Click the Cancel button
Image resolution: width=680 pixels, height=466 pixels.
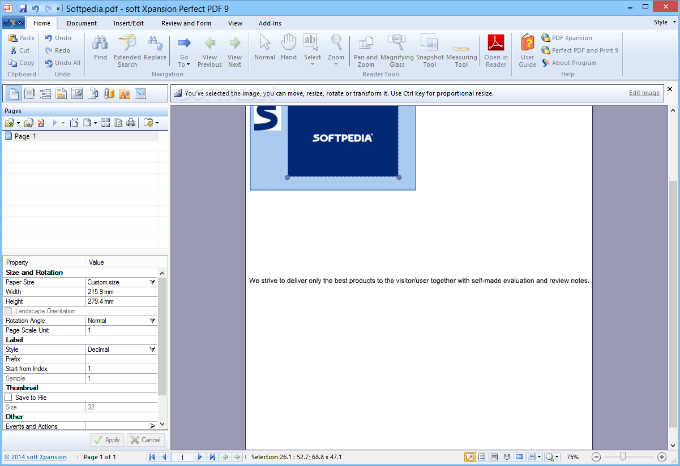click(146, 439)
